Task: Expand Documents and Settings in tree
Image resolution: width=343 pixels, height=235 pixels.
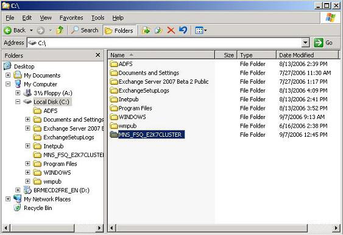Action: click(27, 120)
